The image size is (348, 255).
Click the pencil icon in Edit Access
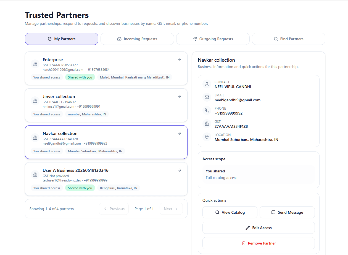pyautogui.click(x=248, y=228)
